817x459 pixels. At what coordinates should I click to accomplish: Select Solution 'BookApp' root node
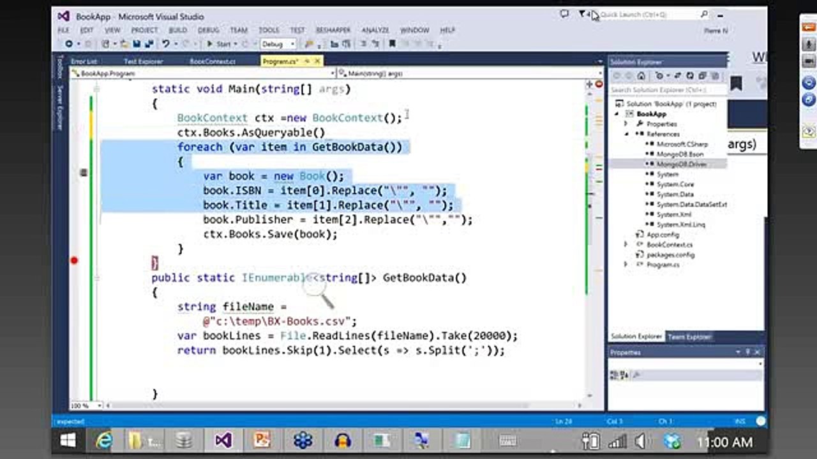671,104
